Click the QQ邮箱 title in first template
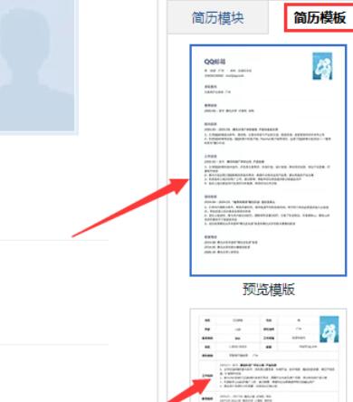The height and width of the screenshot is (402, 353). [215, 62]
